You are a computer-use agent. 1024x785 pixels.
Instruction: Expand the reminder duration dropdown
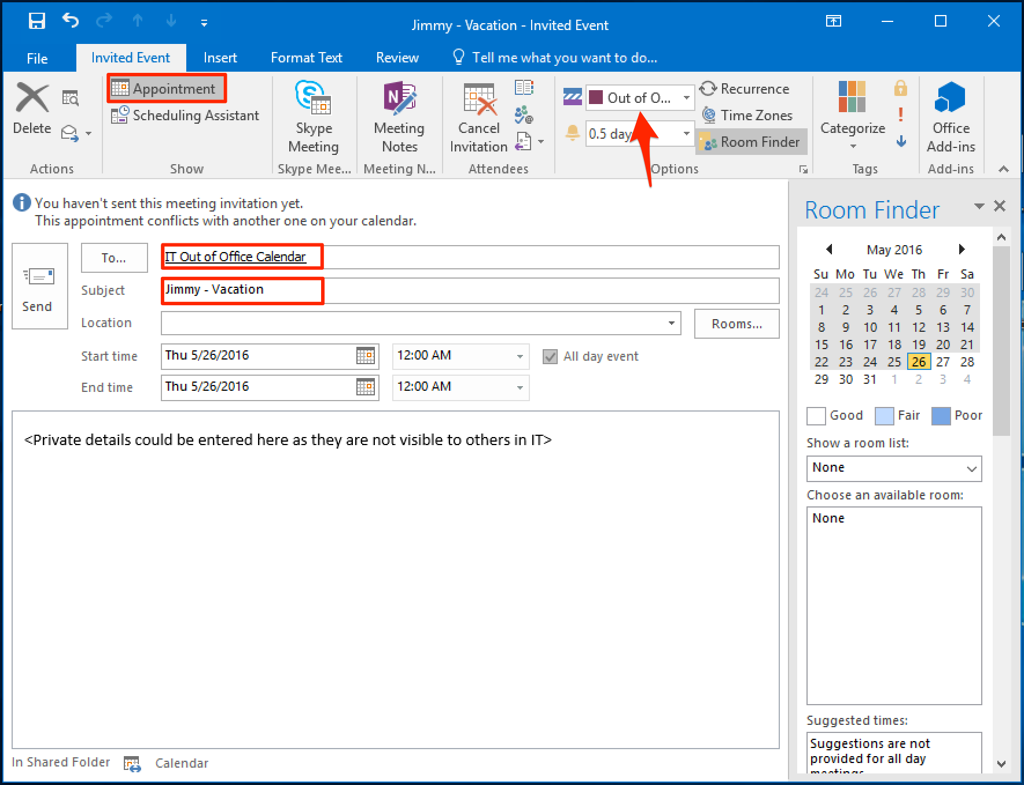686,134
